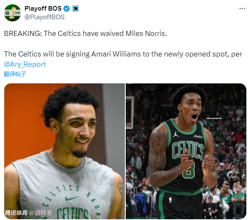Screen dimensions: 248x220
Task: Open the @PlayoffBOS handle link
Action: [x=45, y=17]
